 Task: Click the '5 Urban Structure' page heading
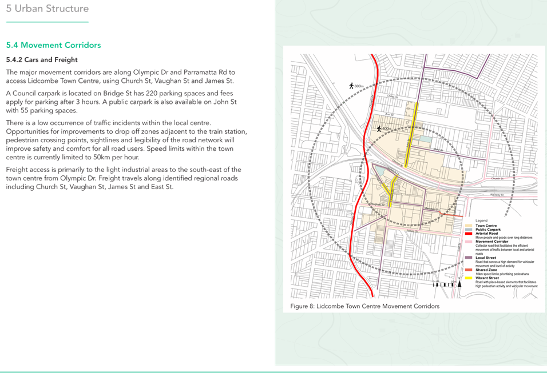(47, 9)
